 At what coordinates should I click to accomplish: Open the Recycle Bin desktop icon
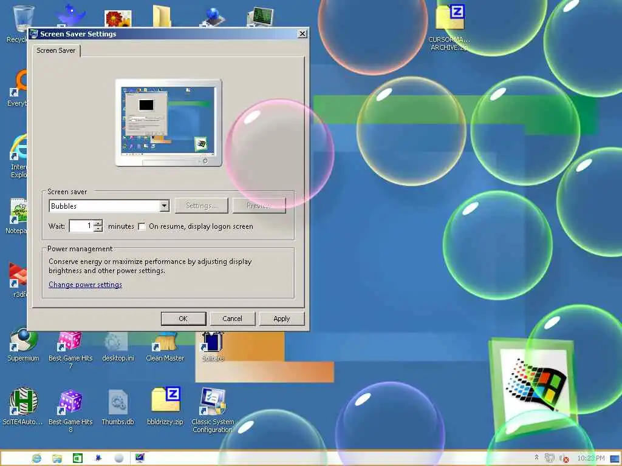point(22,18)
